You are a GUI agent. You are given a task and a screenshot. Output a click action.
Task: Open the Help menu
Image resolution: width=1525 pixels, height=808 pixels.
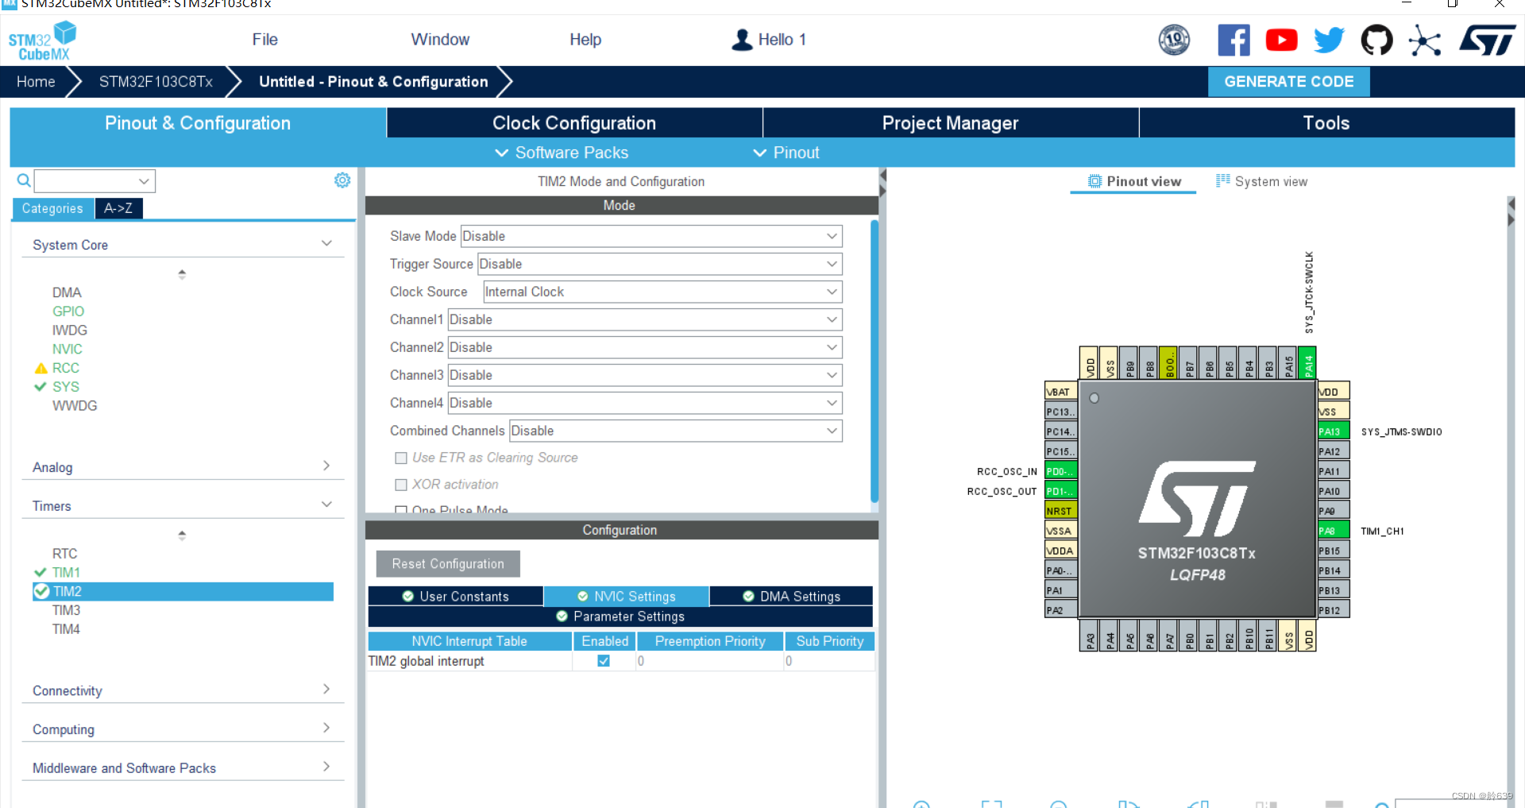pos(585,40)
